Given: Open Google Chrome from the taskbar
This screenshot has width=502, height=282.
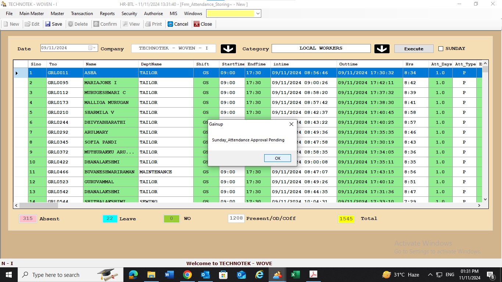Looking at the screenshot, I should pyautogui.click(x=187, y=275).
